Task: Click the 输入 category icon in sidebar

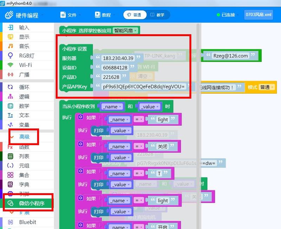Action: (x=11, y=27)
